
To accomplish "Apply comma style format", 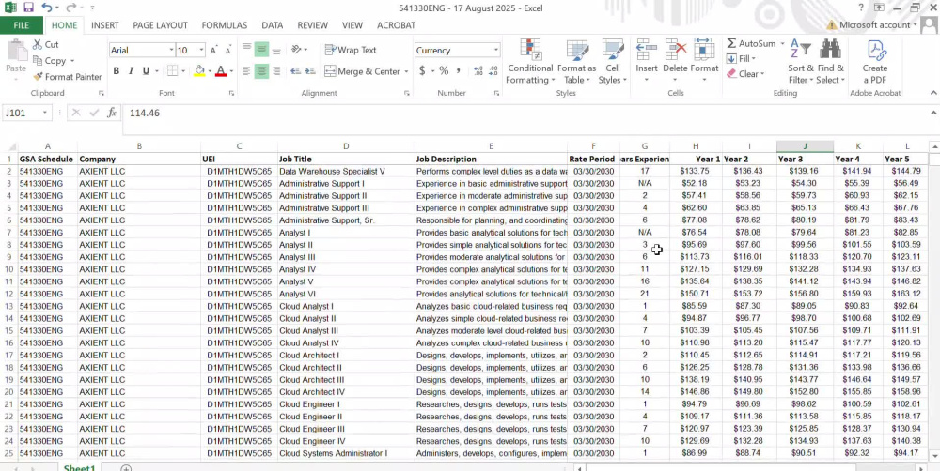I will click(459, 71).
